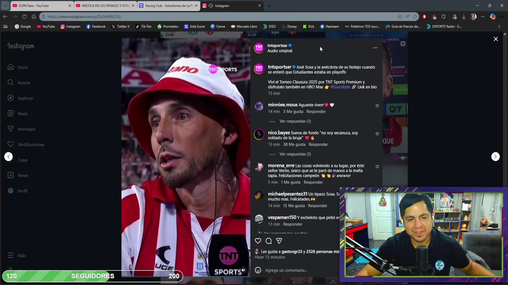This screenshot has height=285, width=508.
Task: Click the comment bubble icon under the post
Action: click(269, 241)
